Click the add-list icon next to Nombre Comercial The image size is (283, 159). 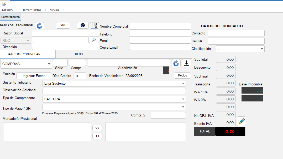(x=95, y=25)
